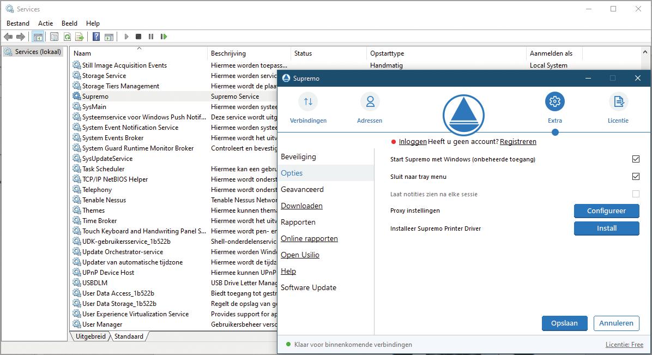Open the Licentie document icon
652x355 pixels.
[618, 101]
